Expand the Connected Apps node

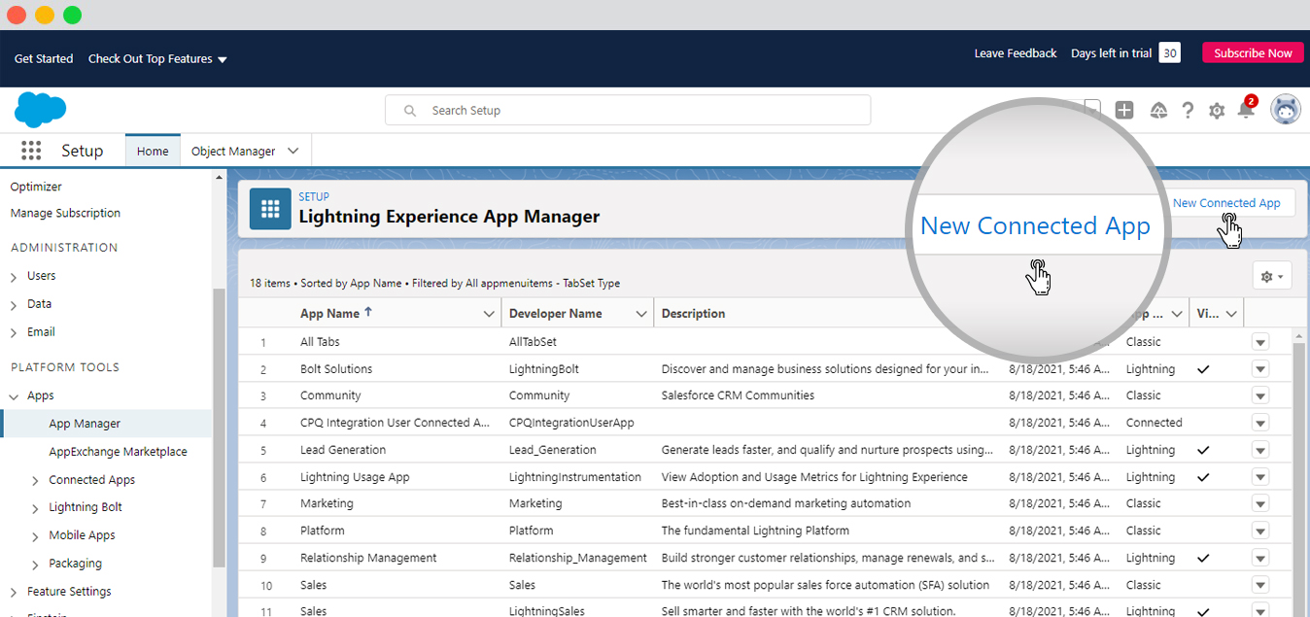click(35, 481)
